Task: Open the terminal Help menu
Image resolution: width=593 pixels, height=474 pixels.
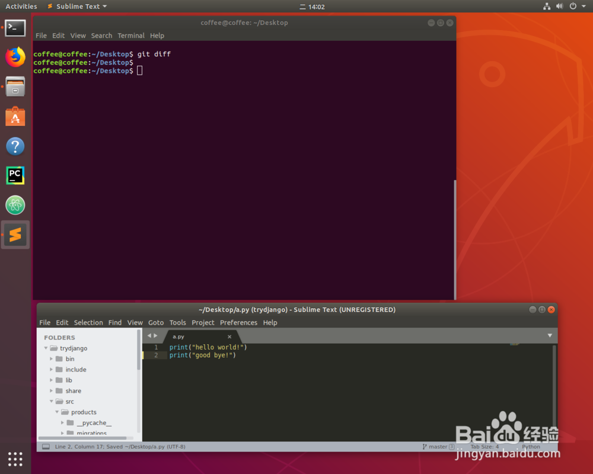Action: [x=157, y=36]
